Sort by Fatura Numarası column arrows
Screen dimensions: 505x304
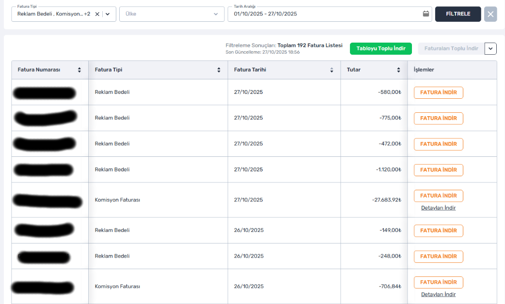(79, 70)
